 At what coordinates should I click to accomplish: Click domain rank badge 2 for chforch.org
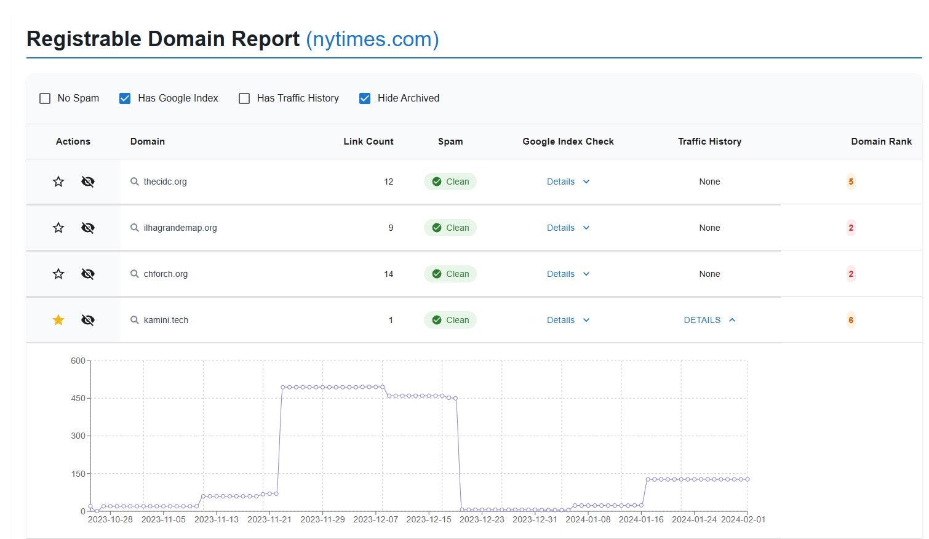[851, 274]
